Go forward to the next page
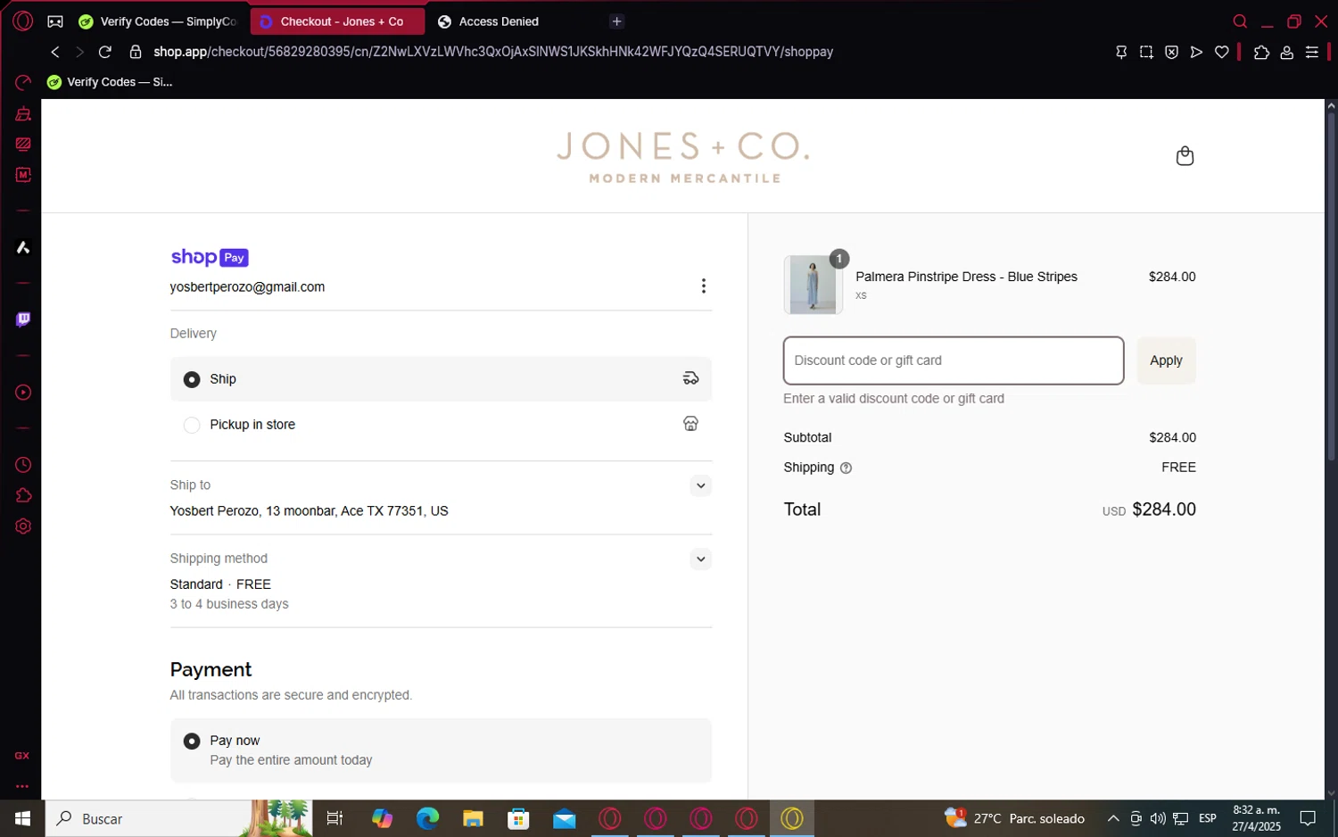Screen dimensions: 1338x837 point(79,52)
